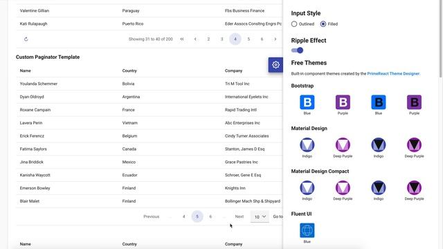
Task: Click the Bolivia country cell
Action: [x=128, y=84]
